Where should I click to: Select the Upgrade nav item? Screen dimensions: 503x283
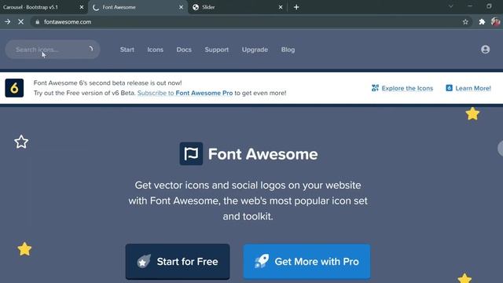tap(255, 50)
